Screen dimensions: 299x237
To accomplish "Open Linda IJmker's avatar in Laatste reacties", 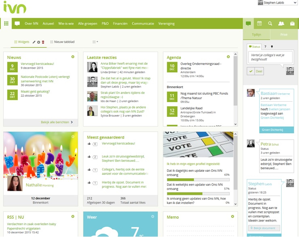I will [92, 67].
